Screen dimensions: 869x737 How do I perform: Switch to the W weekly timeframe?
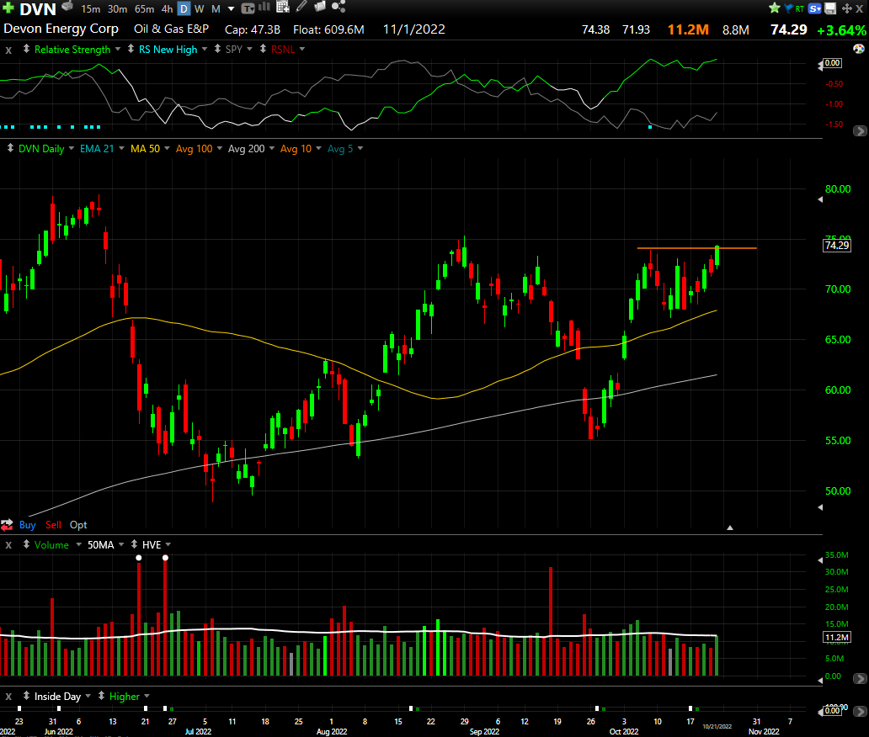pos(200,9)
